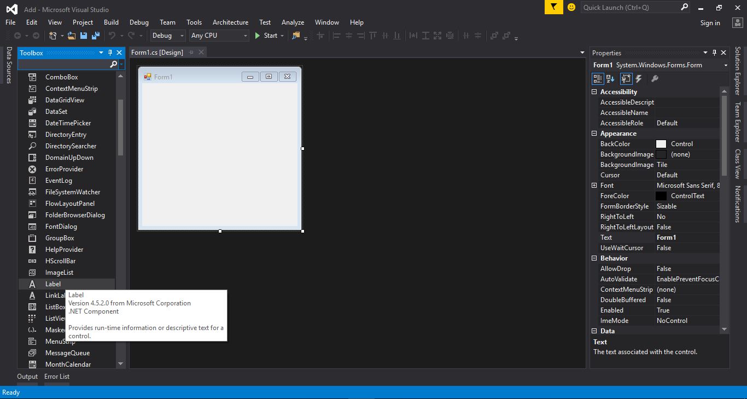Select the DateTimePicker control in Toolbox
This screenshot has height=399, width=747.
point(68,123)
